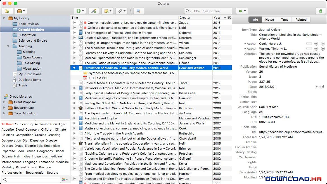This screenshot has height=184, width=327.
Task: Click the tag filter search box
Action: point(31,180)
